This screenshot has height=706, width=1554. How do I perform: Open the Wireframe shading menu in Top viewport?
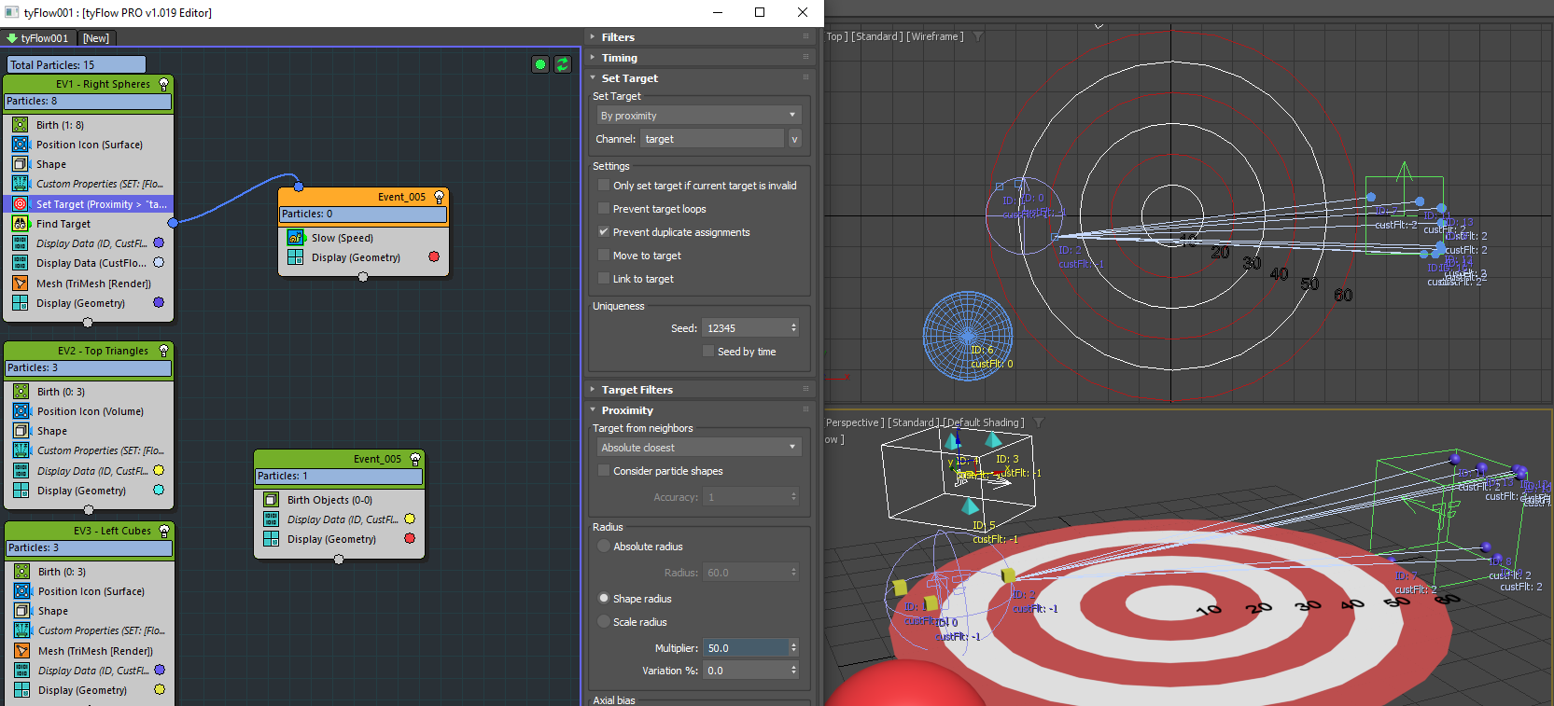click(x=934, y=36)
